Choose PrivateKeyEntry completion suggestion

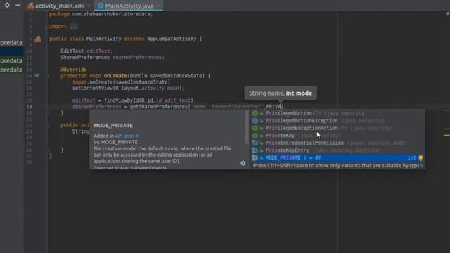[337, 150]
